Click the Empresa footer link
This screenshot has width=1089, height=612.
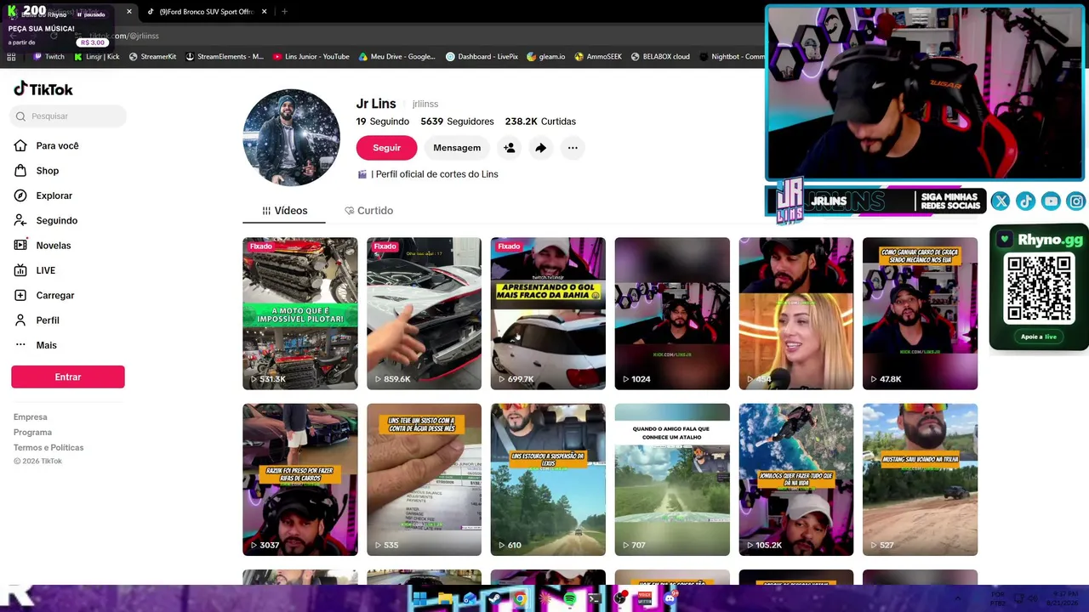click(31, 417)
